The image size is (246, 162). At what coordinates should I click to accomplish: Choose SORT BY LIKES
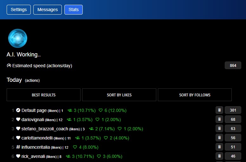(119, 95)
